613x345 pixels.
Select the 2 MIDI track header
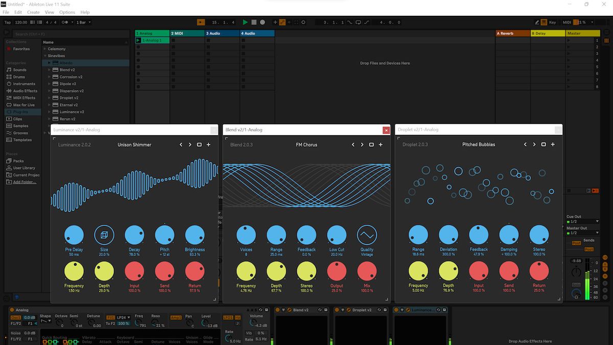click(186, 33)
